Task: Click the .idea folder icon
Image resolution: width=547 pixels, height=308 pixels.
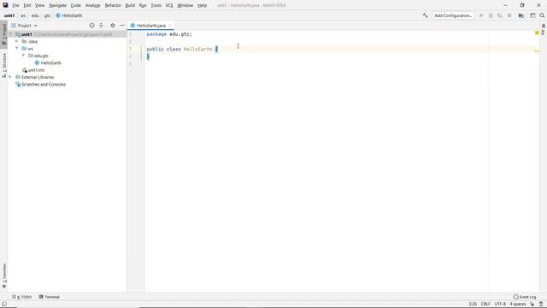Action: click(24, 41)
